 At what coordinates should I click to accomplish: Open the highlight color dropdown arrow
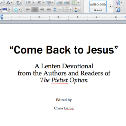tap(10, 9)
